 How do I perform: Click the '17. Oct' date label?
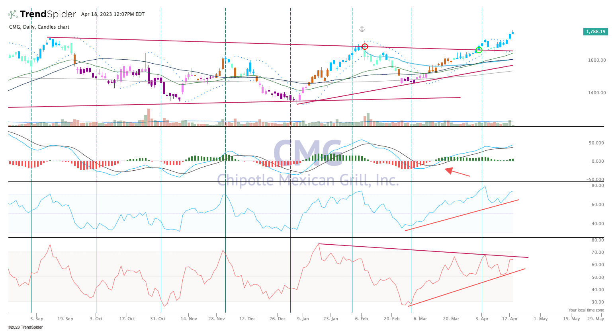(127, 319)
